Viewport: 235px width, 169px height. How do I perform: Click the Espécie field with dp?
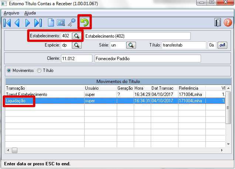click(66, 45)
